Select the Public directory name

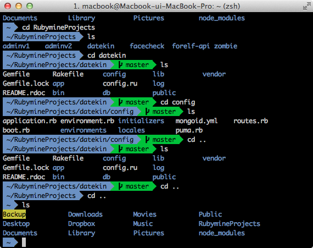pos(210,214)
